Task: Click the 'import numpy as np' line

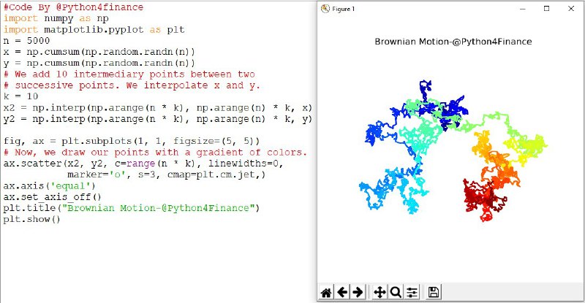Action: coord(56,18)
